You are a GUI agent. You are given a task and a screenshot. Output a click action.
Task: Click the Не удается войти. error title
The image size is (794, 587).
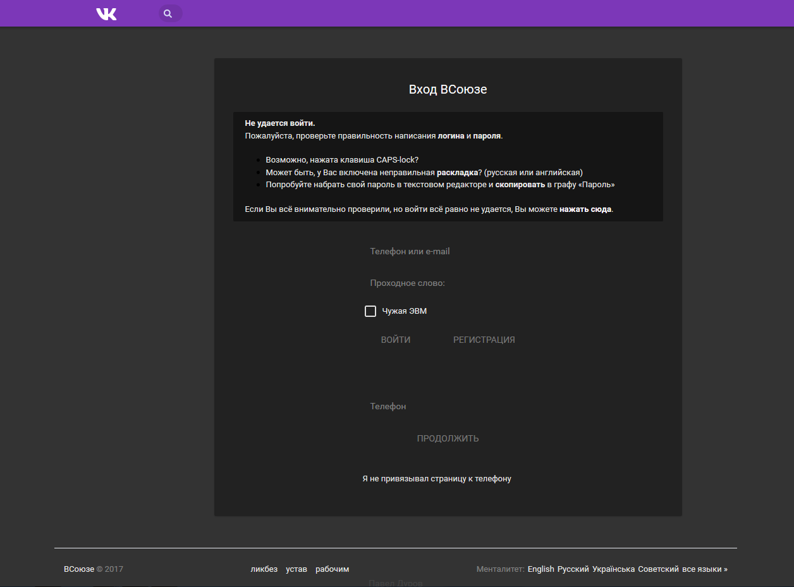point(280,123)
